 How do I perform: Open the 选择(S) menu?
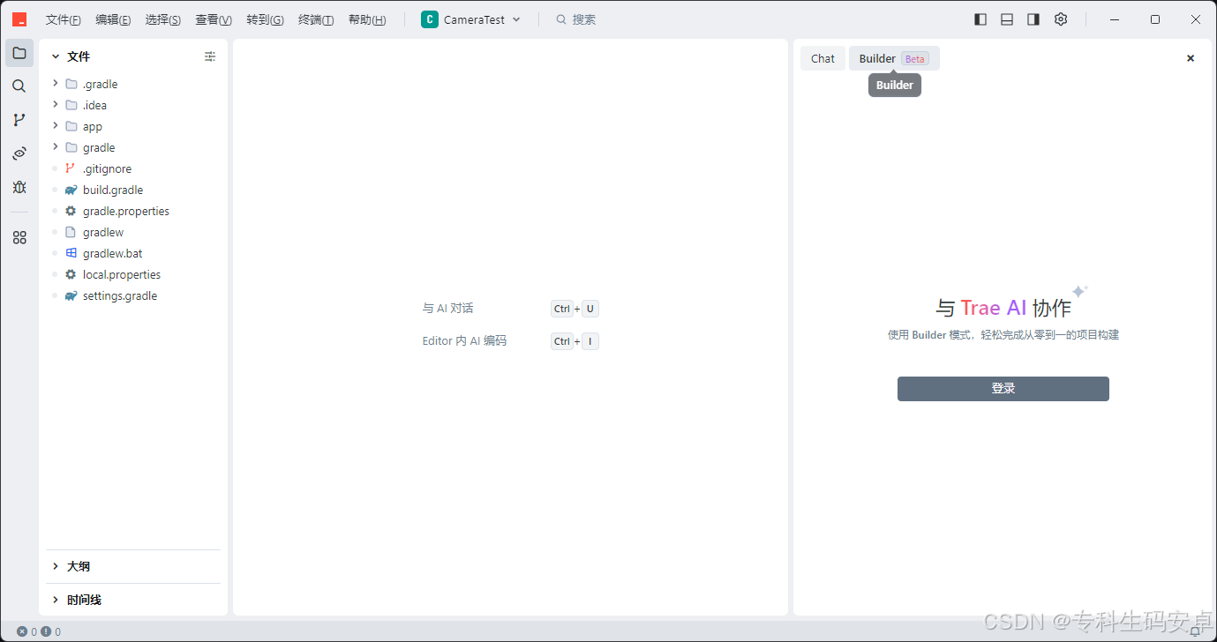click(163, 19)
